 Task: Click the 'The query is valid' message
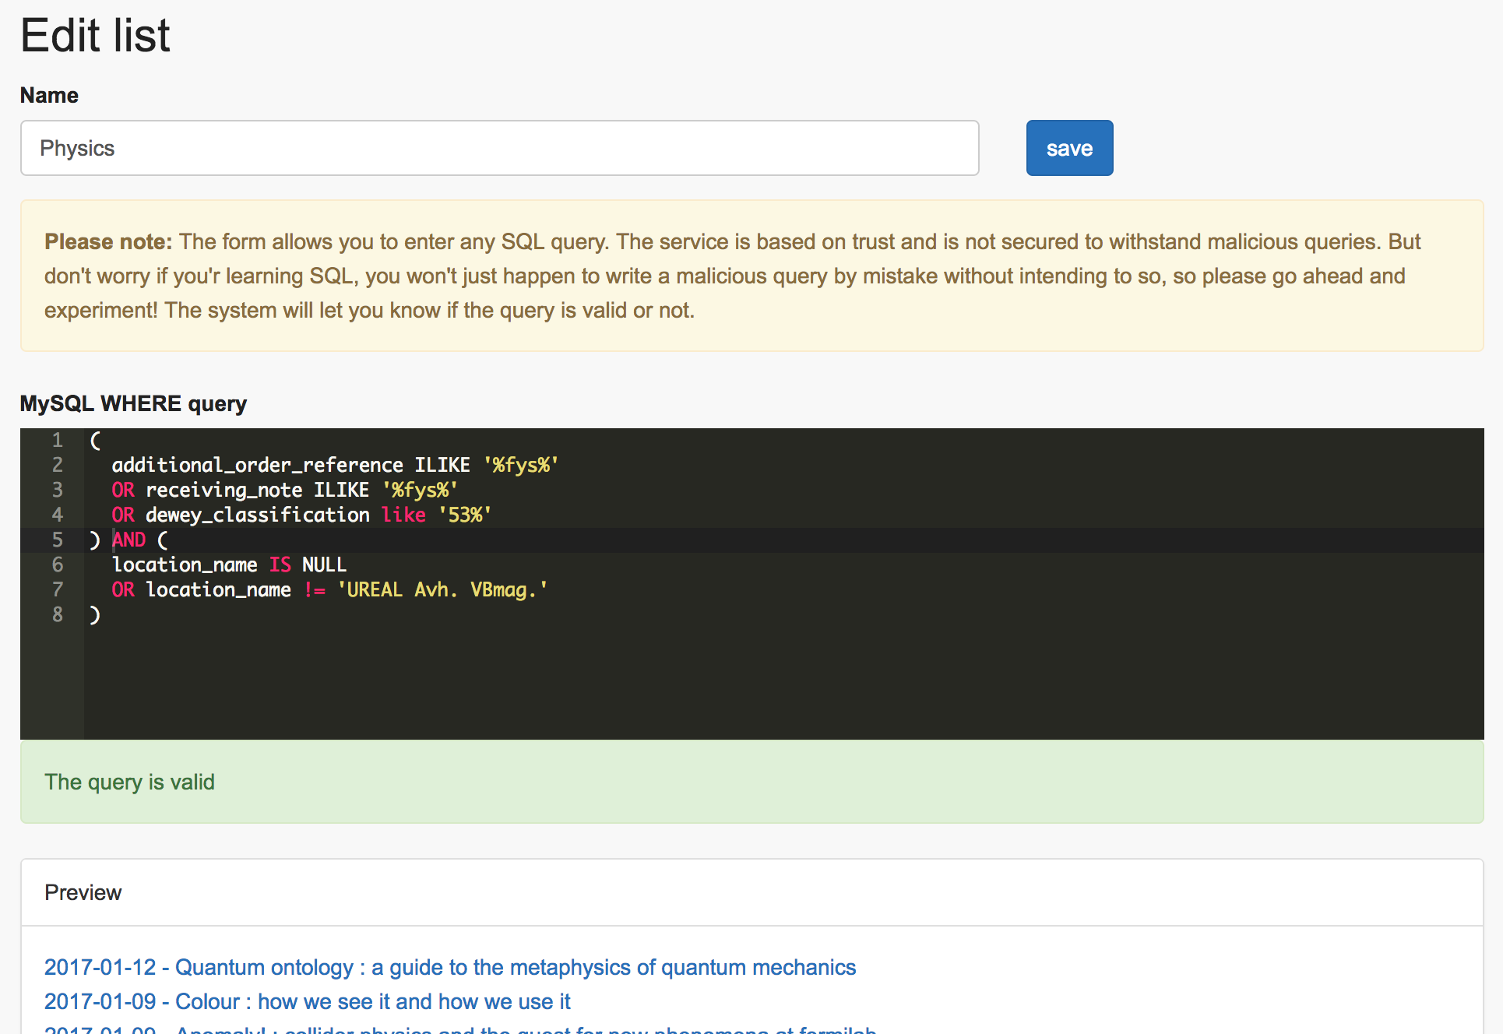[x=129, y=782]
